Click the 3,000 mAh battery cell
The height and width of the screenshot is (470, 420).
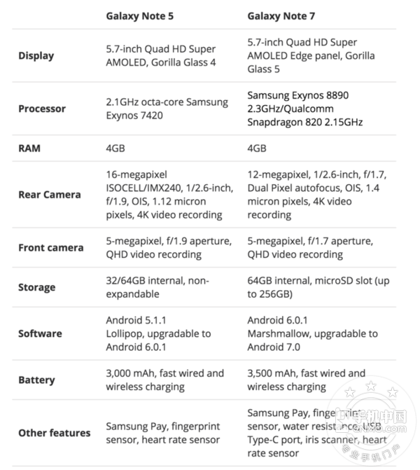[x=165, y=380]
